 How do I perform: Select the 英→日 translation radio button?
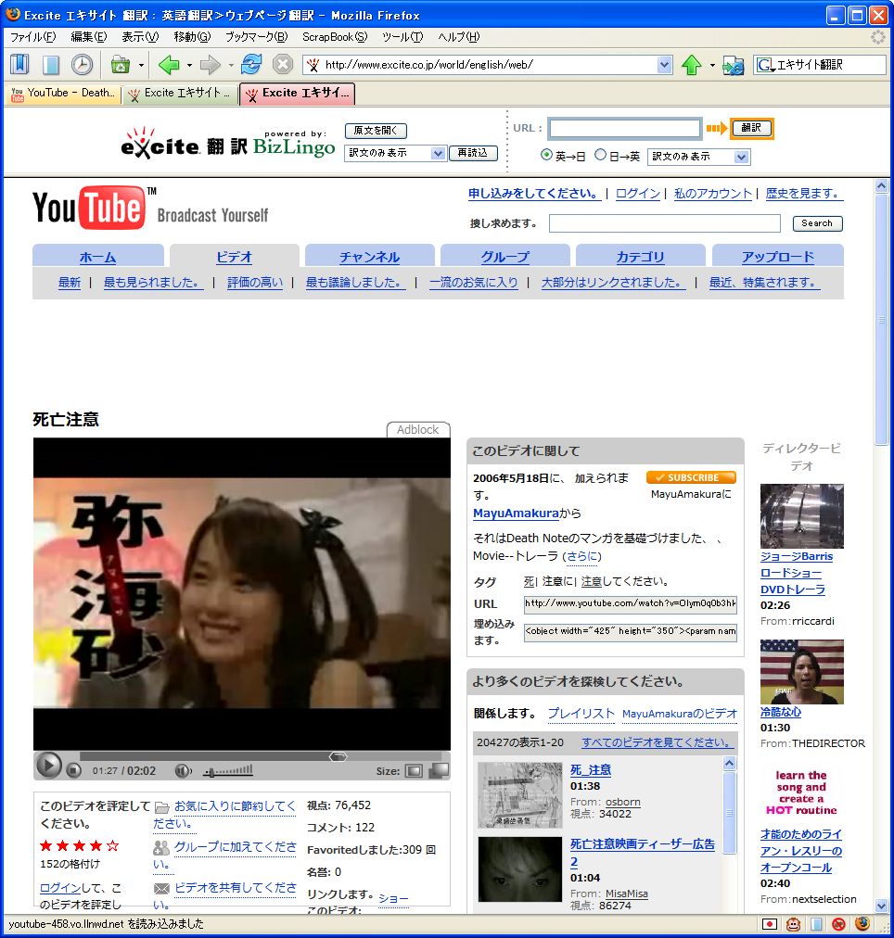(x=546, y=155)
